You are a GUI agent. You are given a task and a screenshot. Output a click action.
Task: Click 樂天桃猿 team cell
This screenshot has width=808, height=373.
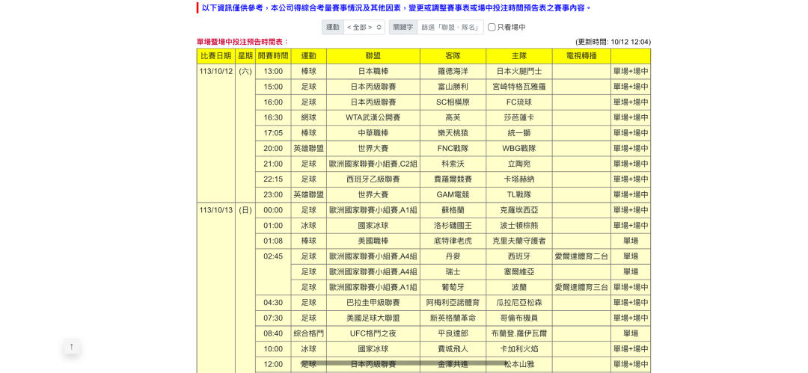click(453, 133)
